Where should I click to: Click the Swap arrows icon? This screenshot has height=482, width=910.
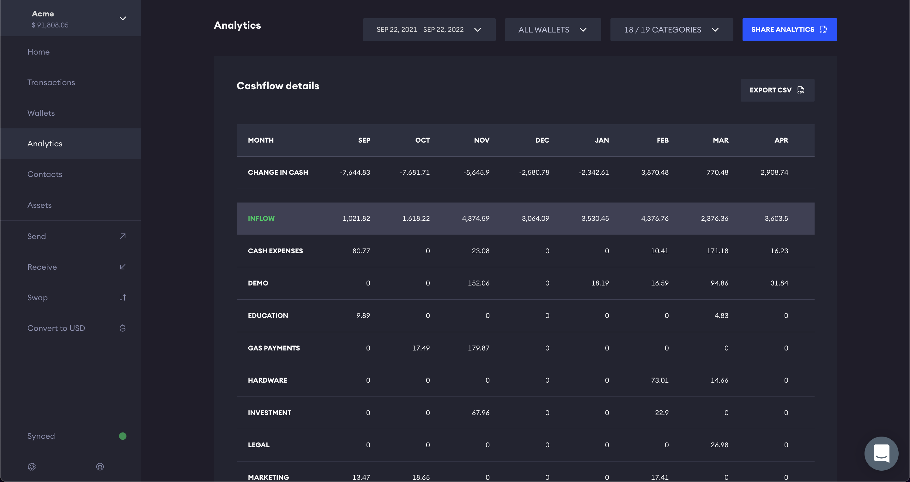[x=123, y=297]
